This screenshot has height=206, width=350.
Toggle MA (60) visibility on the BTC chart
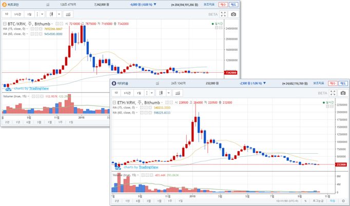click(32, 34)
